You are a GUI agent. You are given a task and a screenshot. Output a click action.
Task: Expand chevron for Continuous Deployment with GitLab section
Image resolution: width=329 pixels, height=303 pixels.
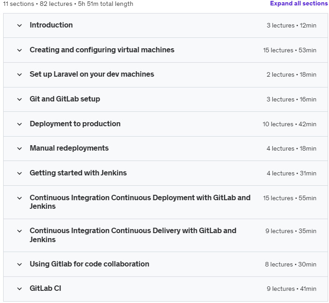19,198
